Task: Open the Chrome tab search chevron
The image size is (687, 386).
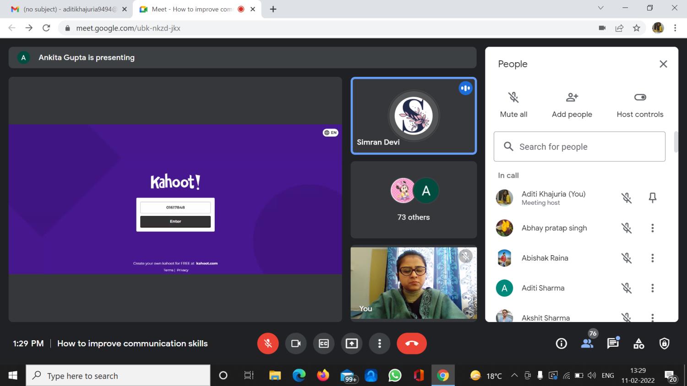Action: point(601,8)
